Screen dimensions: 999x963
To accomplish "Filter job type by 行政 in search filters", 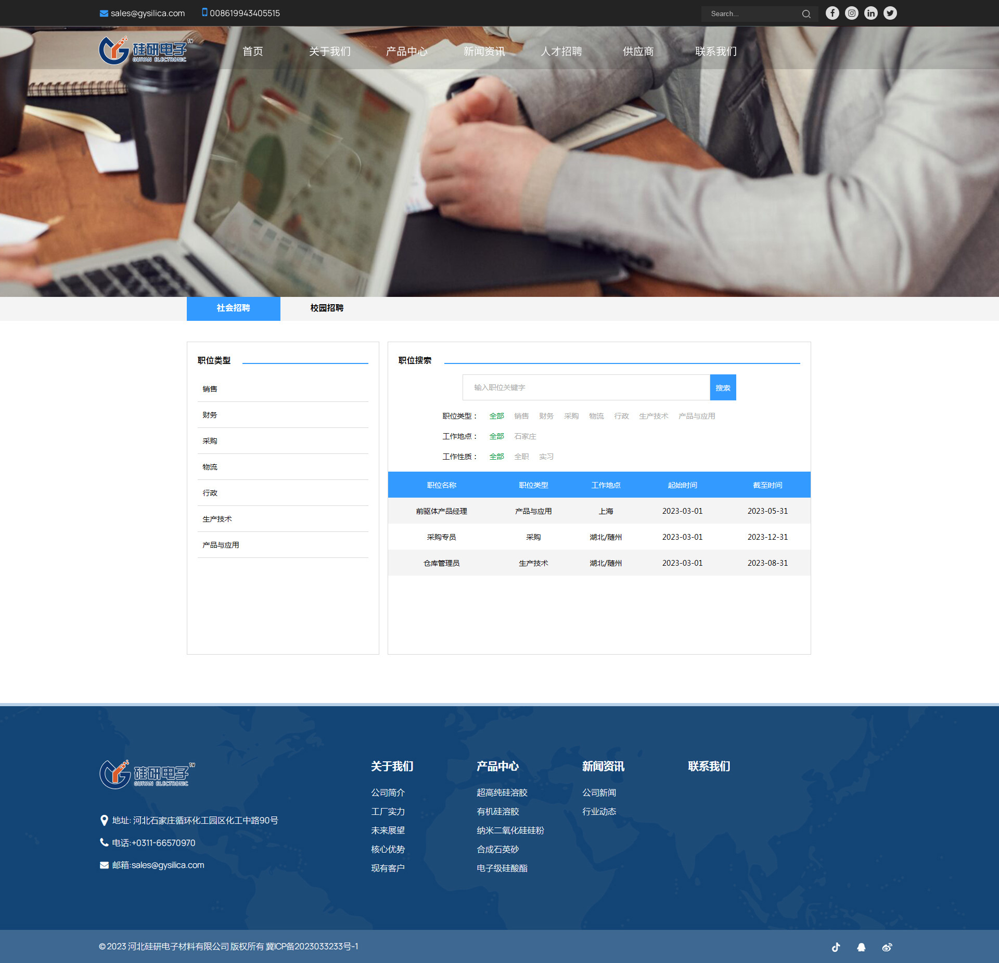I will pyautogui.click(x=621, y=416).
